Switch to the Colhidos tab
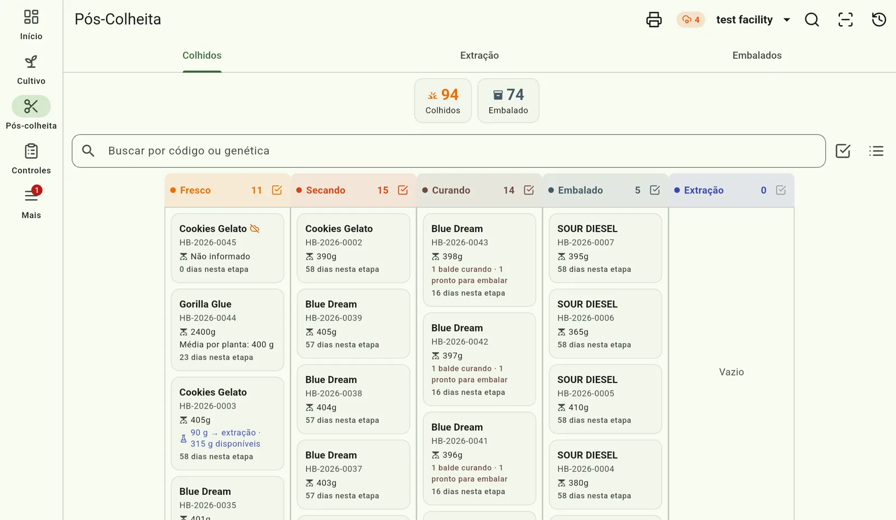The image size is (896, 520). point(202,55)
